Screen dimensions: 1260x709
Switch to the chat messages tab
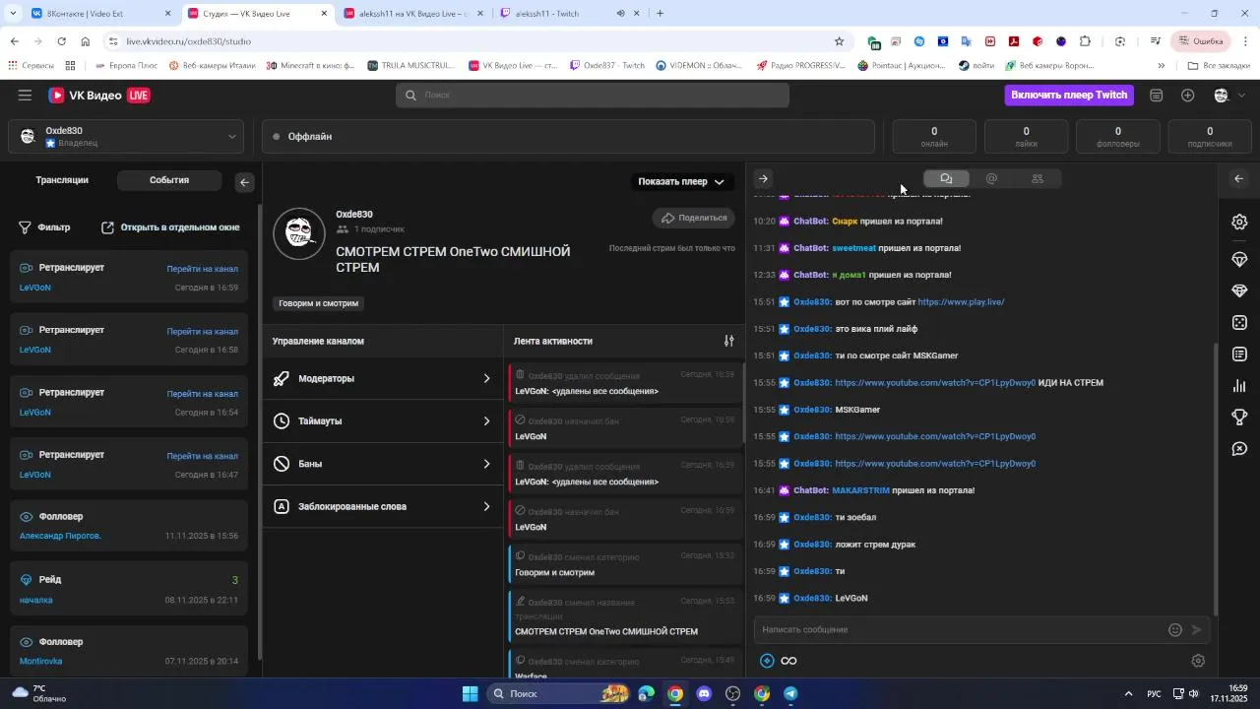946,178
